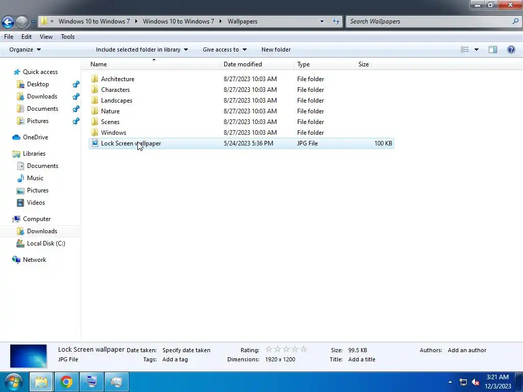Click Add an author field

pos(467,350)
